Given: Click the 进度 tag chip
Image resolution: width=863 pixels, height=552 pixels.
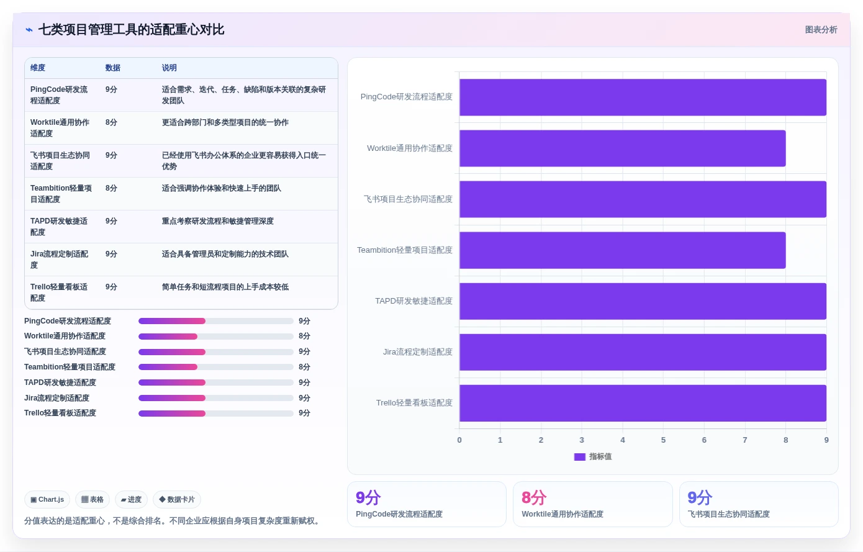Looking at the screenshot, I should pos(131,499).
